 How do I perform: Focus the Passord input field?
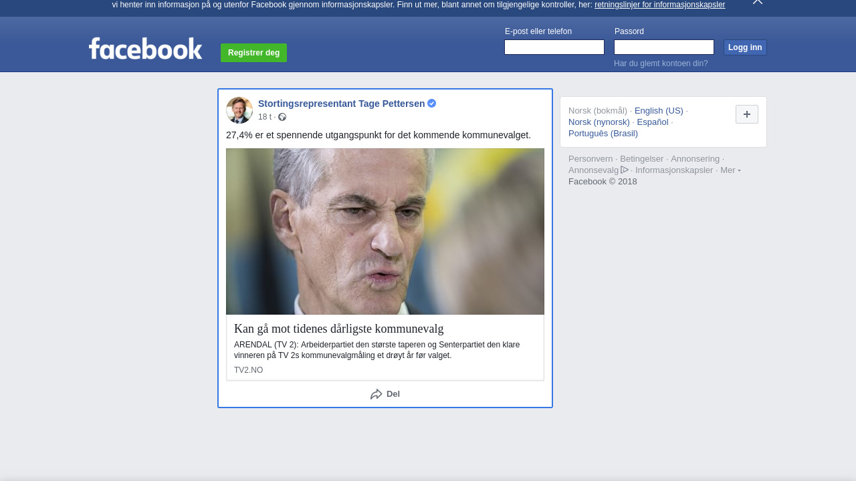(664, 47)
